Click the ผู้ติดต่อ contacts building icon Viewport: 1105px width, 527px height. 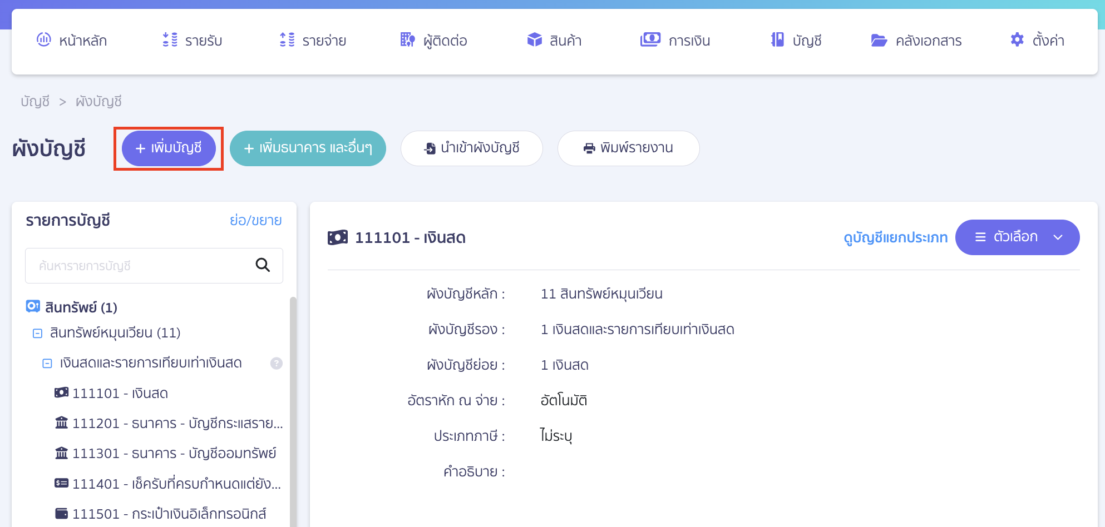point(407,39)
